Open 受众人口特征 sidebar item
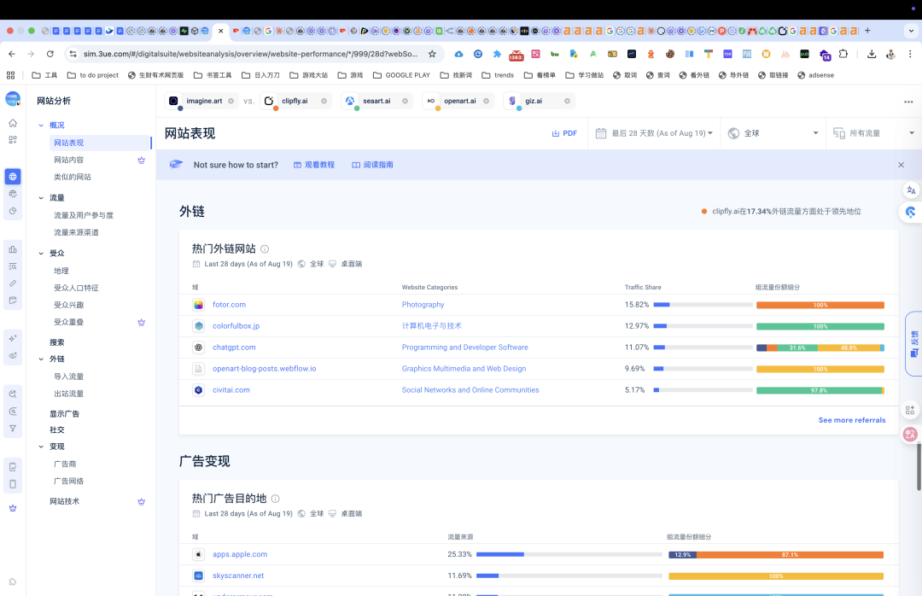922x596 pixels. 76,288
